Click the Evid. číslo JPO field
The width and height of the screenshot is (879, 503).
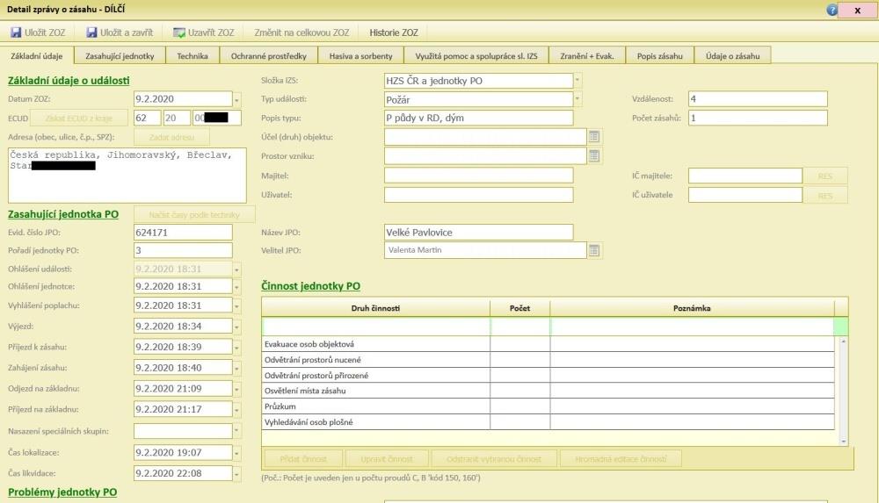[183, 233]
